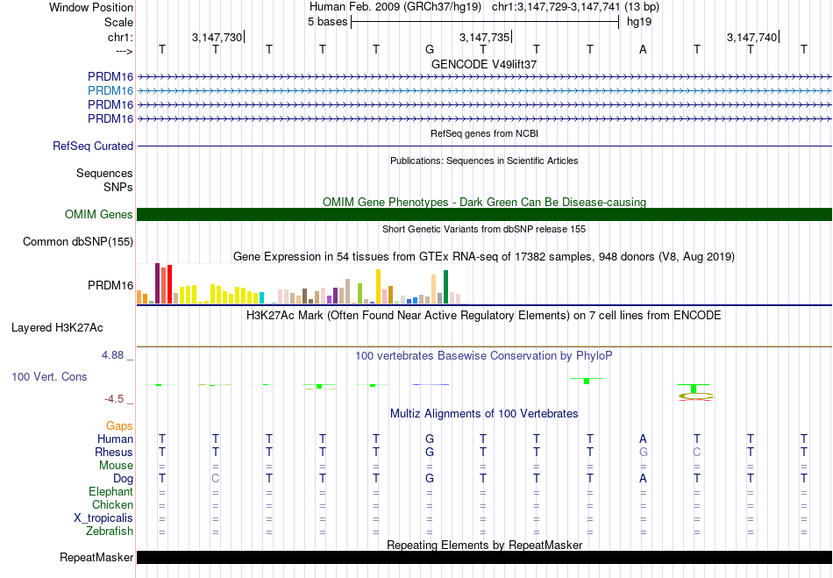The width and height of the screenshot is (833, 578).
Task: Open Short Genetic Variants from dbSNP title
Action: pyautogui.click(x=484, y=229)
